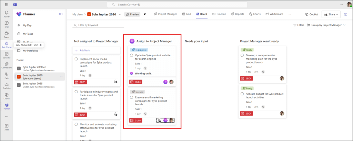Image resolution: width=353 pixels, height=141 pixels.
Task: Mark Monitor and evaluate marketing task complete
Action: click(x=76, y=124)
